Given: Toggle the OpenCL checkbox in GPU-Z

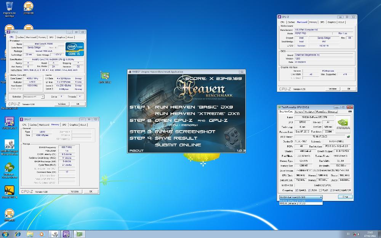Looking at the screenshot, I should 297,190.
